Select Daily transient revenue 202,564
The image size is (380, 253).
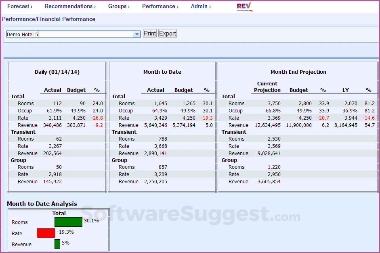pos(52,153)
